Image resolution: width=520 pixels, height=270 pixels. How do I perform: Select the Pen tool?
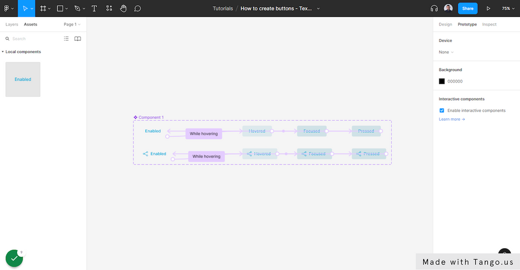pyautogui.click(x=77, y=8)
